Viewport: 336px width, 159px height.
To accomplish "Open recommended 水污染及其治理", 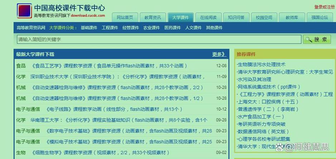I will 254,79.
